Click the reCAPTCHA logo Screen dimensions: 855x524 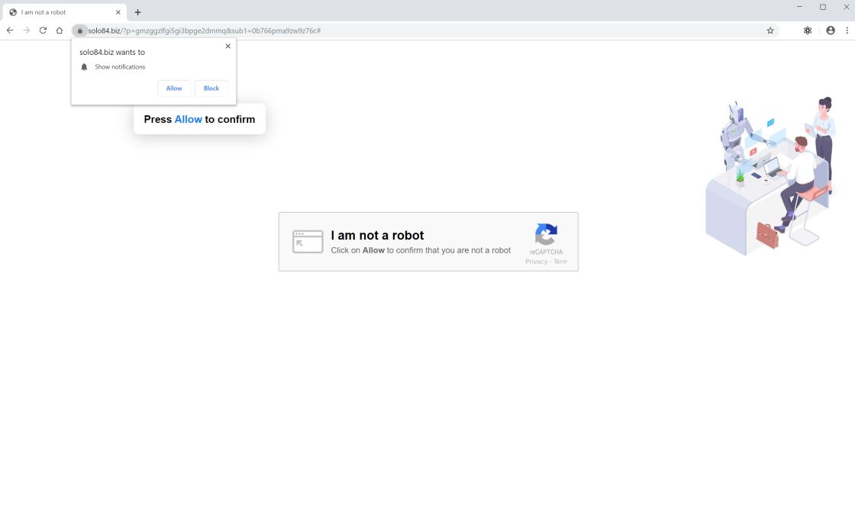(546, 236)
